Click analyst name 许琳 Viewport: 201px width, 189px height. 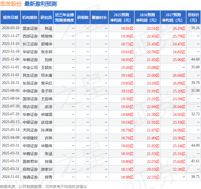pos(49,138)
